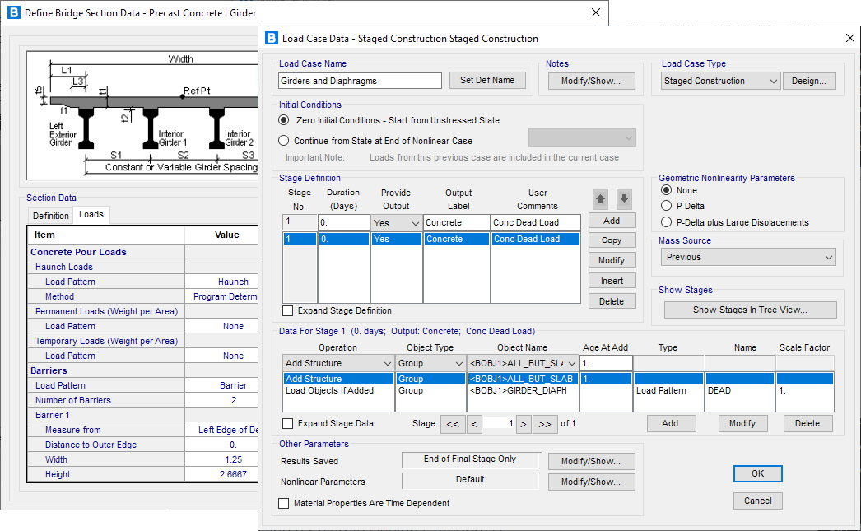Viewport: 861px width, 531px height.
Task: Select the Loads tab
Action: pos(91,215)
